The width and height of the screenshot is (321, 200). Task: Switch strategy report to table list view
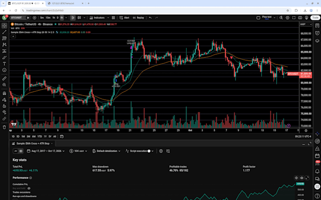pos(21,151)
